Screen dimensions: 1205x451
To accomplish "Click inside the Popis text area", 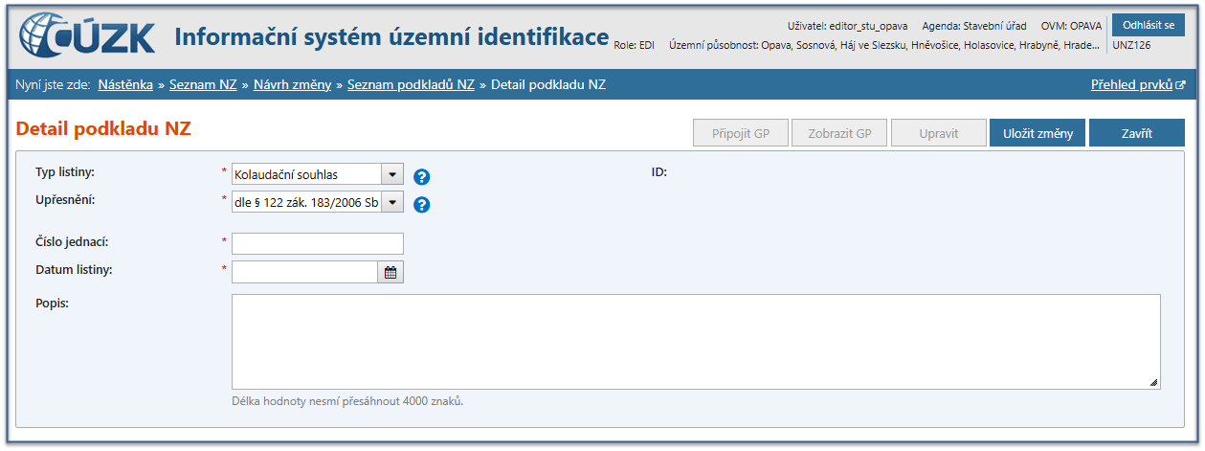I will click(x=696, y=341).
